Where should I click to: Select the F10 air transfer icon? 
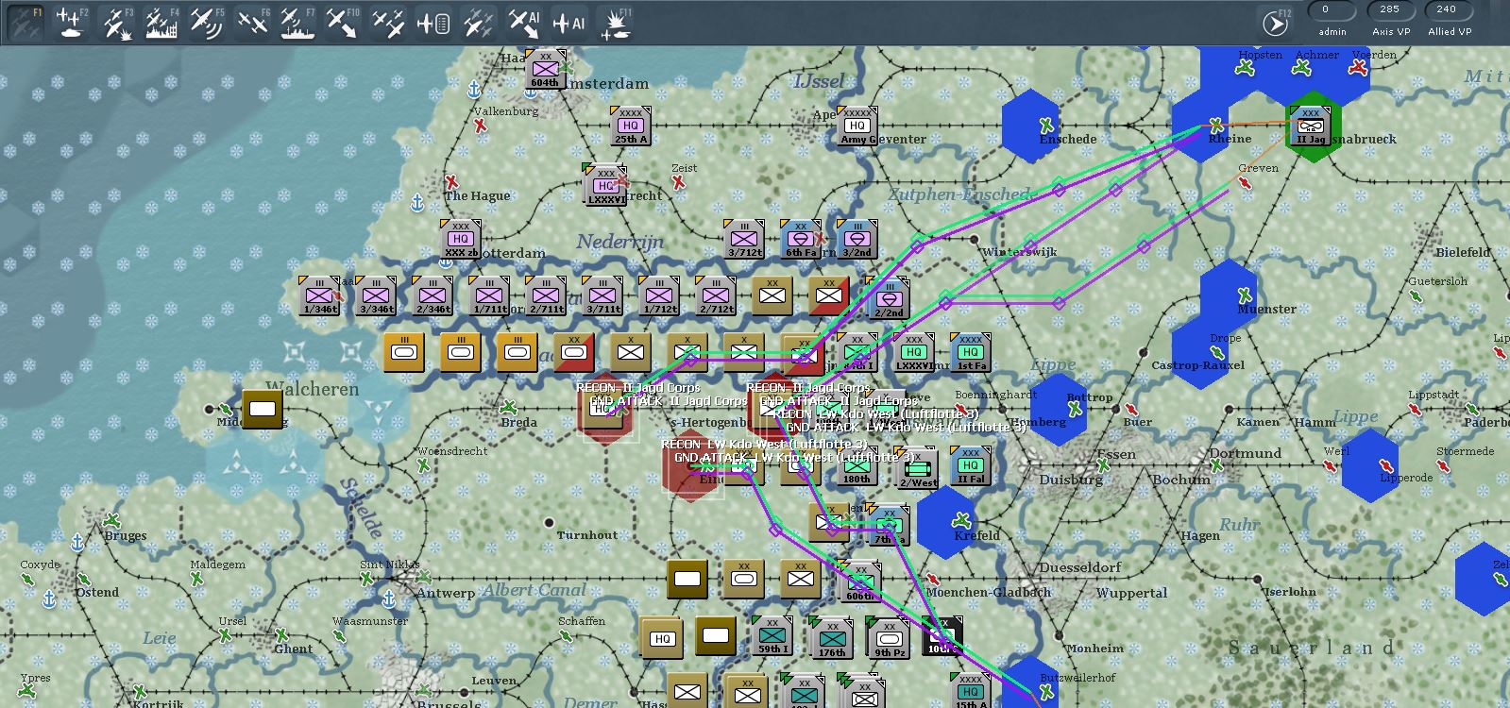(342, 22)
